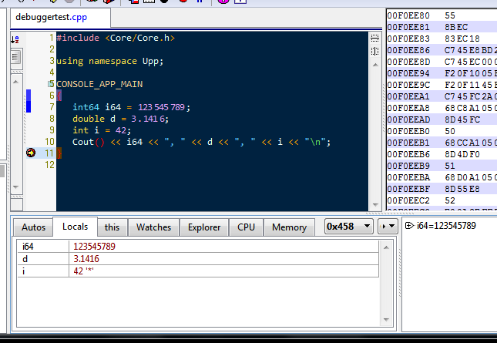This screenshot has height=343, width=497.
Task: Select the CPU tab
Action: click(x=246, y=227)
